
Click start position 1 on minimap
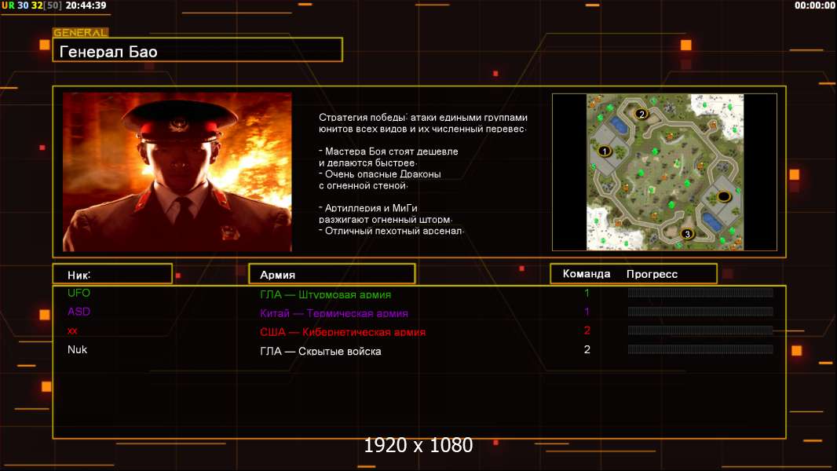605,151
